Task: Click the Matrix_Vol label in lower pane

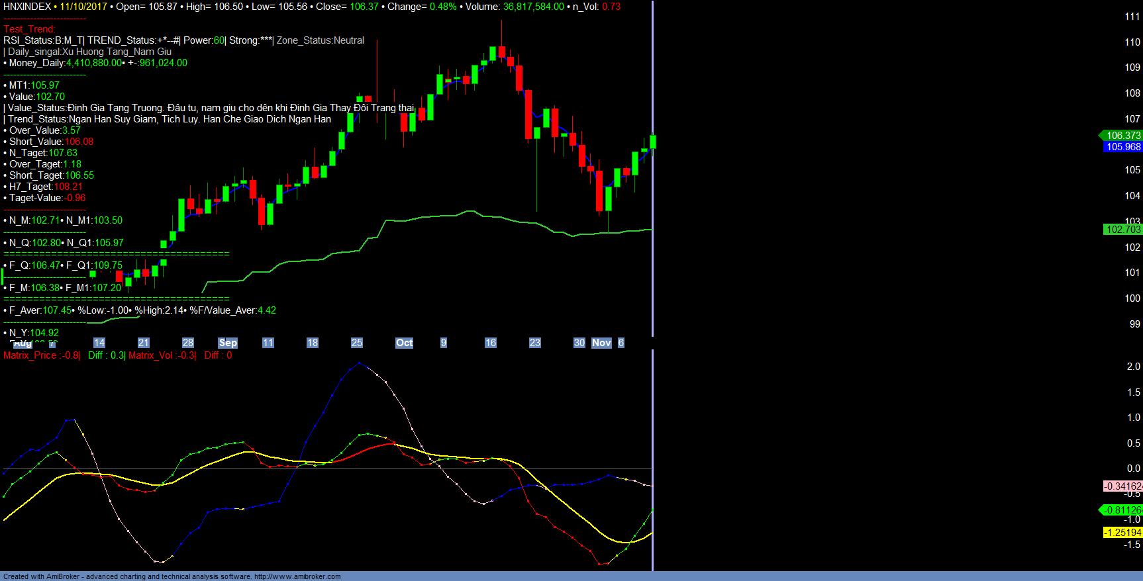Action: tap(152, 355)
